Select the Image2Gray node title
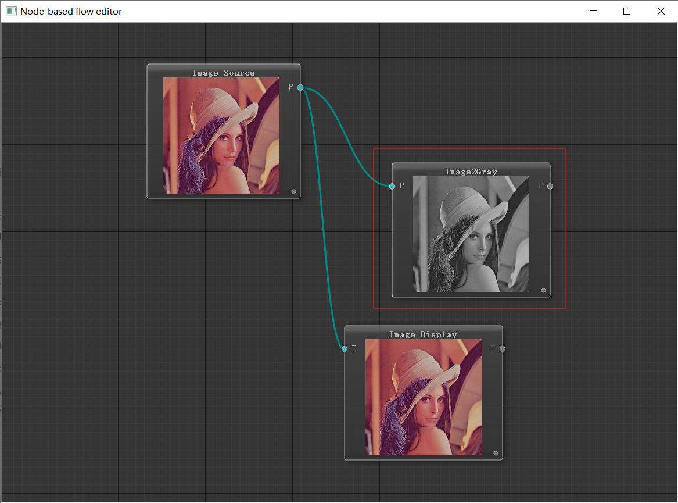Viewport: 678px width, 503px height. [471, 172]
